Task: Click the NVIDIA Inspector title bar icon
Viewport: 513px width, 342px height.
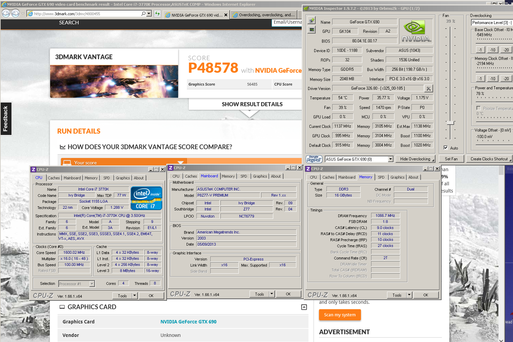Action: (306, 8)
